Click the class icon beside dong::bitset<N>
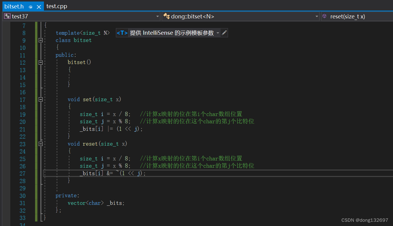 [167, 16]
